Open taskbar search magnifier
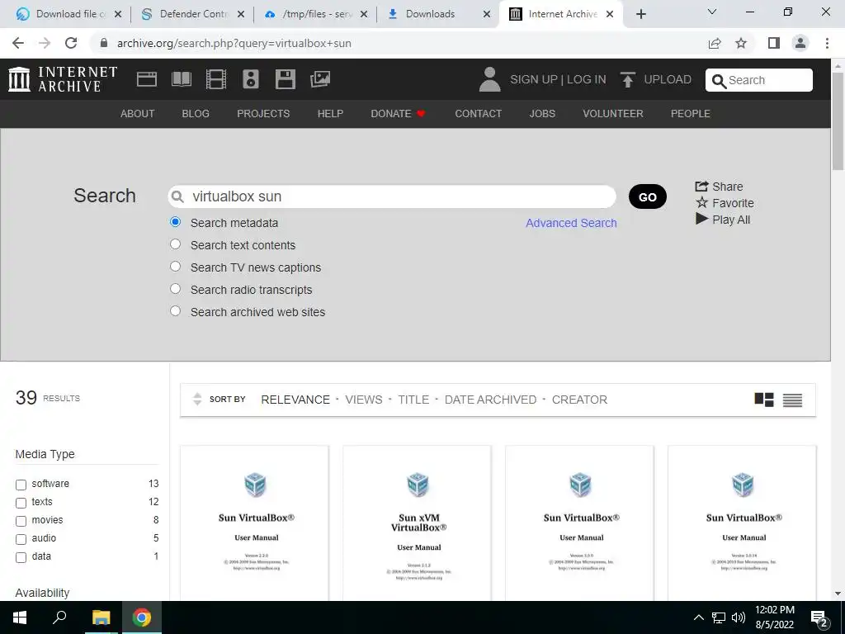Image resolution: width=845 pixels, height=634 pixels. [x=59, y=617]
